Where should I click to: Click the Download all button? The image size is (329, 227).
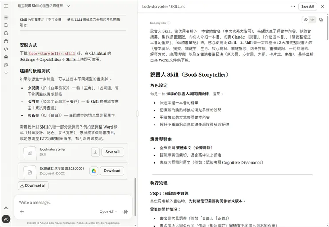tap(33, 186)
